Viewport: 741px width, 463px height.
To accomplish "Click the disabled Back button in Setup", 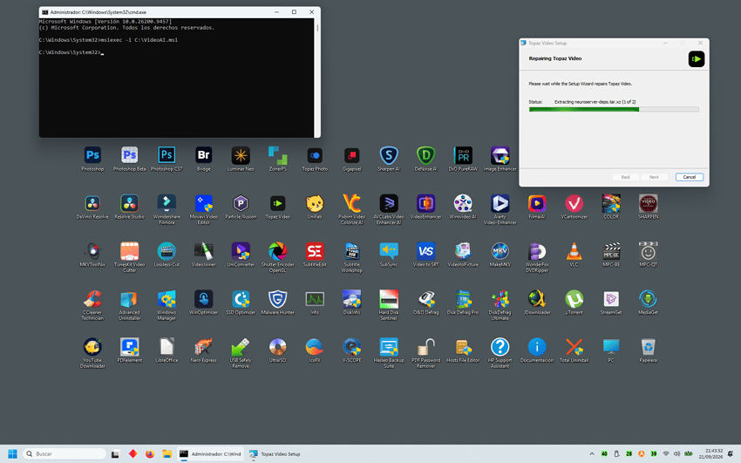I will click(x=626, y=177).
